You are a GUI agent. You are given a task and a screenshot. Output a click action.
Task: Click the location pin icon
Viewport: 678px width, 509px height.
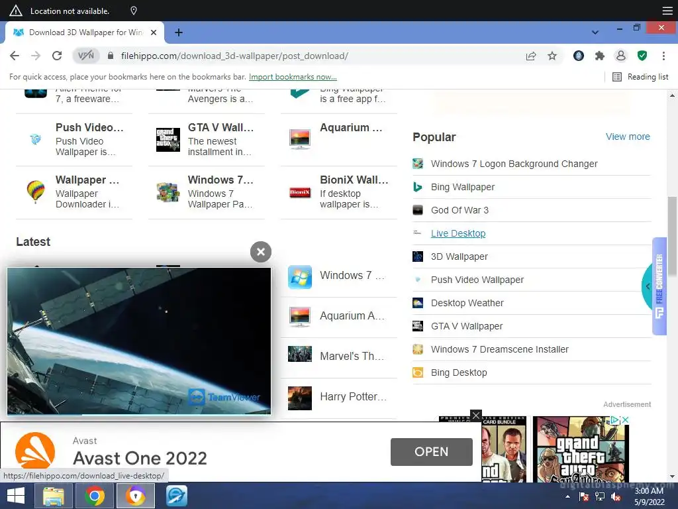click(x=134, y=11)
